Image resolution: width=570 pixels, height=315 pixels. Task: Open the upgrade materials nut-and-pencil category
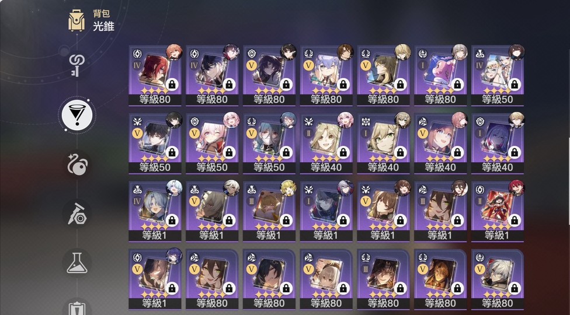coord(77,213)
